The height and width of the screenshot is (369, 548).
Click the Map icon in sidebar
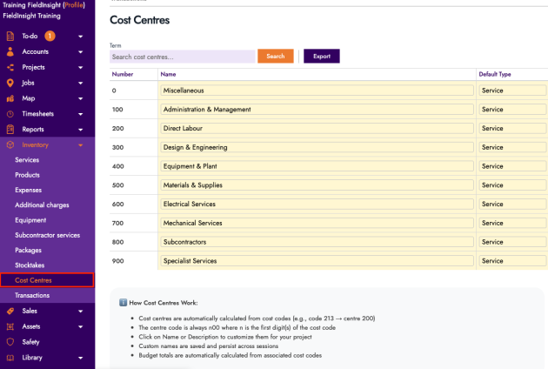click(10, 98)
